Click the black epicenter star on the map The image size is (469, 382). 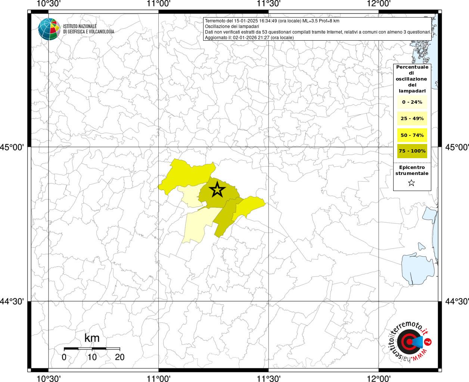click(217, 190)
